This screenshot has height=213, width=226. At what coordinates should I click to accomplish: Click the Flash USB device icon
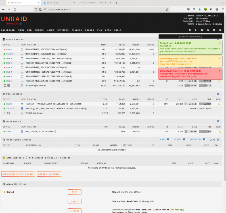pos(22,131)
